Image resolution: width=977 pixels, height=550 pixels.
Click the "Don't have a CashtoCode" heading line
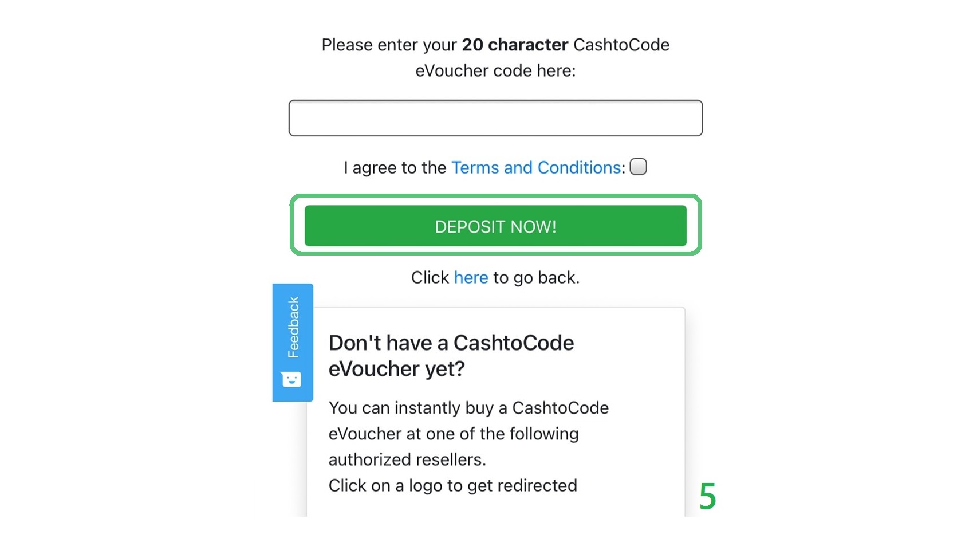tap(451, 343)
